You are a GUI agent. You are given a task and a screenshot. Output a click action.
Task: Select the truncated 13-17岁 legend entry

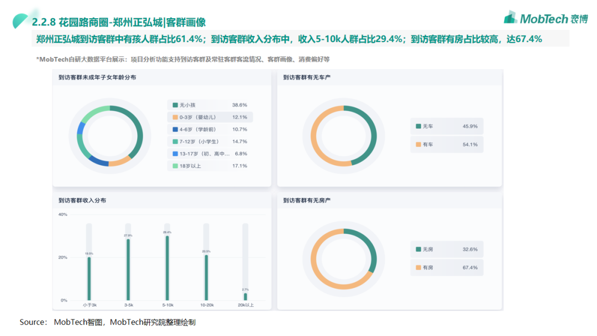tap(210, 154)
